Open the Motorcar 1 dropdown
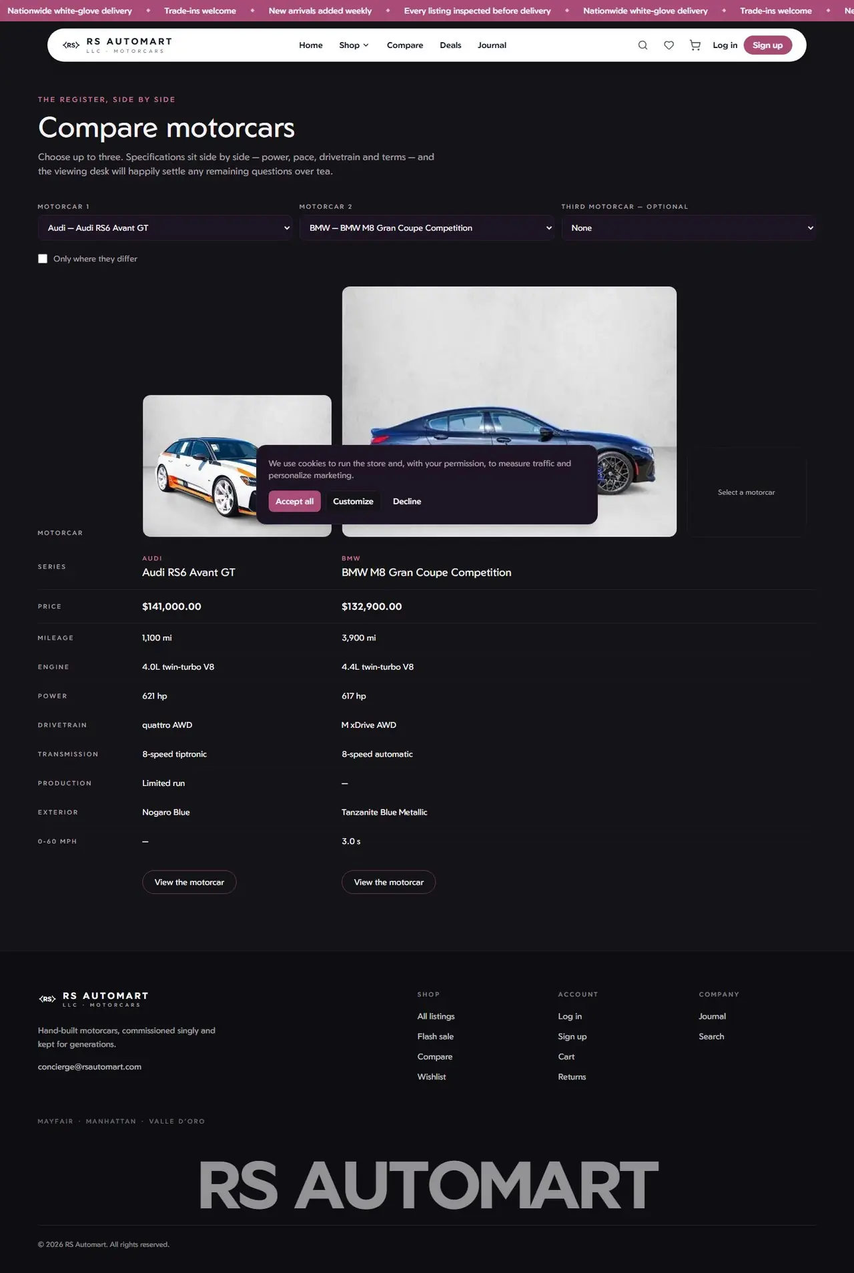Screen dimensions: 854x1273 [x=165, y=228]
